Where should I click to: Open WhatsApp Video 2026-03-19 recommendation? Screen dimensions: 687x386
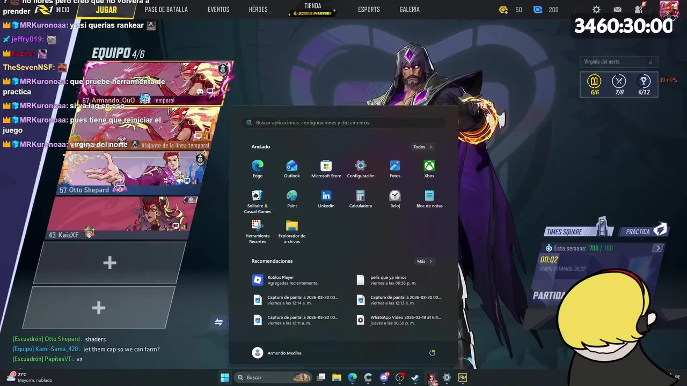[399, 320]
